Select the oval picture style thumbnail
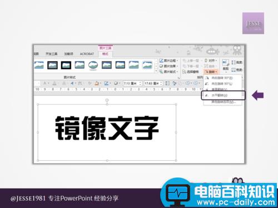278x208 pixels. (93, 65)
